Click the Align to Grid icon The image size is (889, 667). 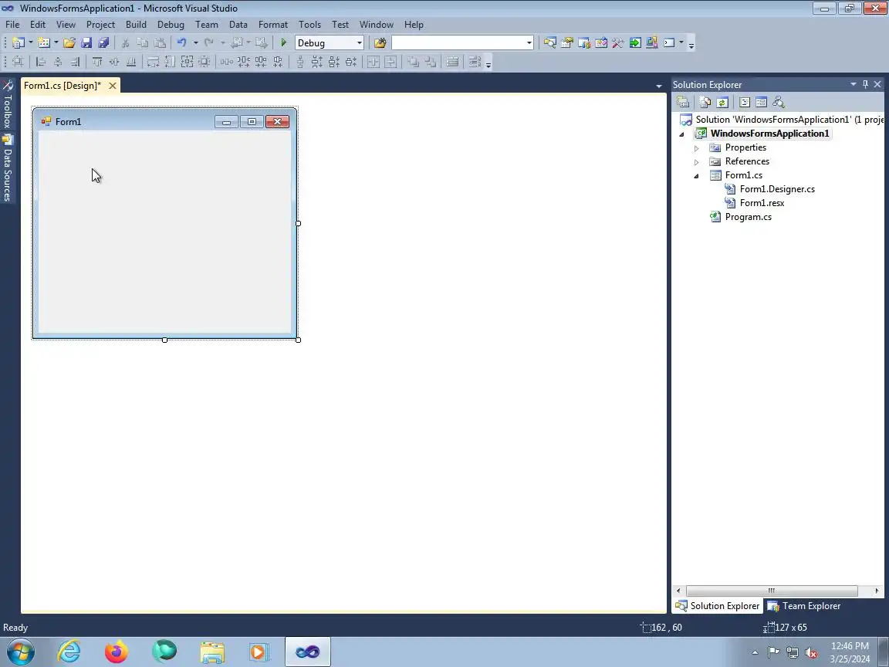click(x=19, y=62)
